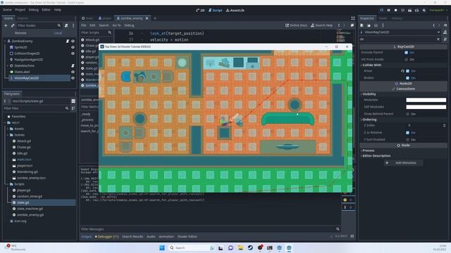
Task: Collapse the Scripts folder in FileSystem
Action: click(8, 184)
